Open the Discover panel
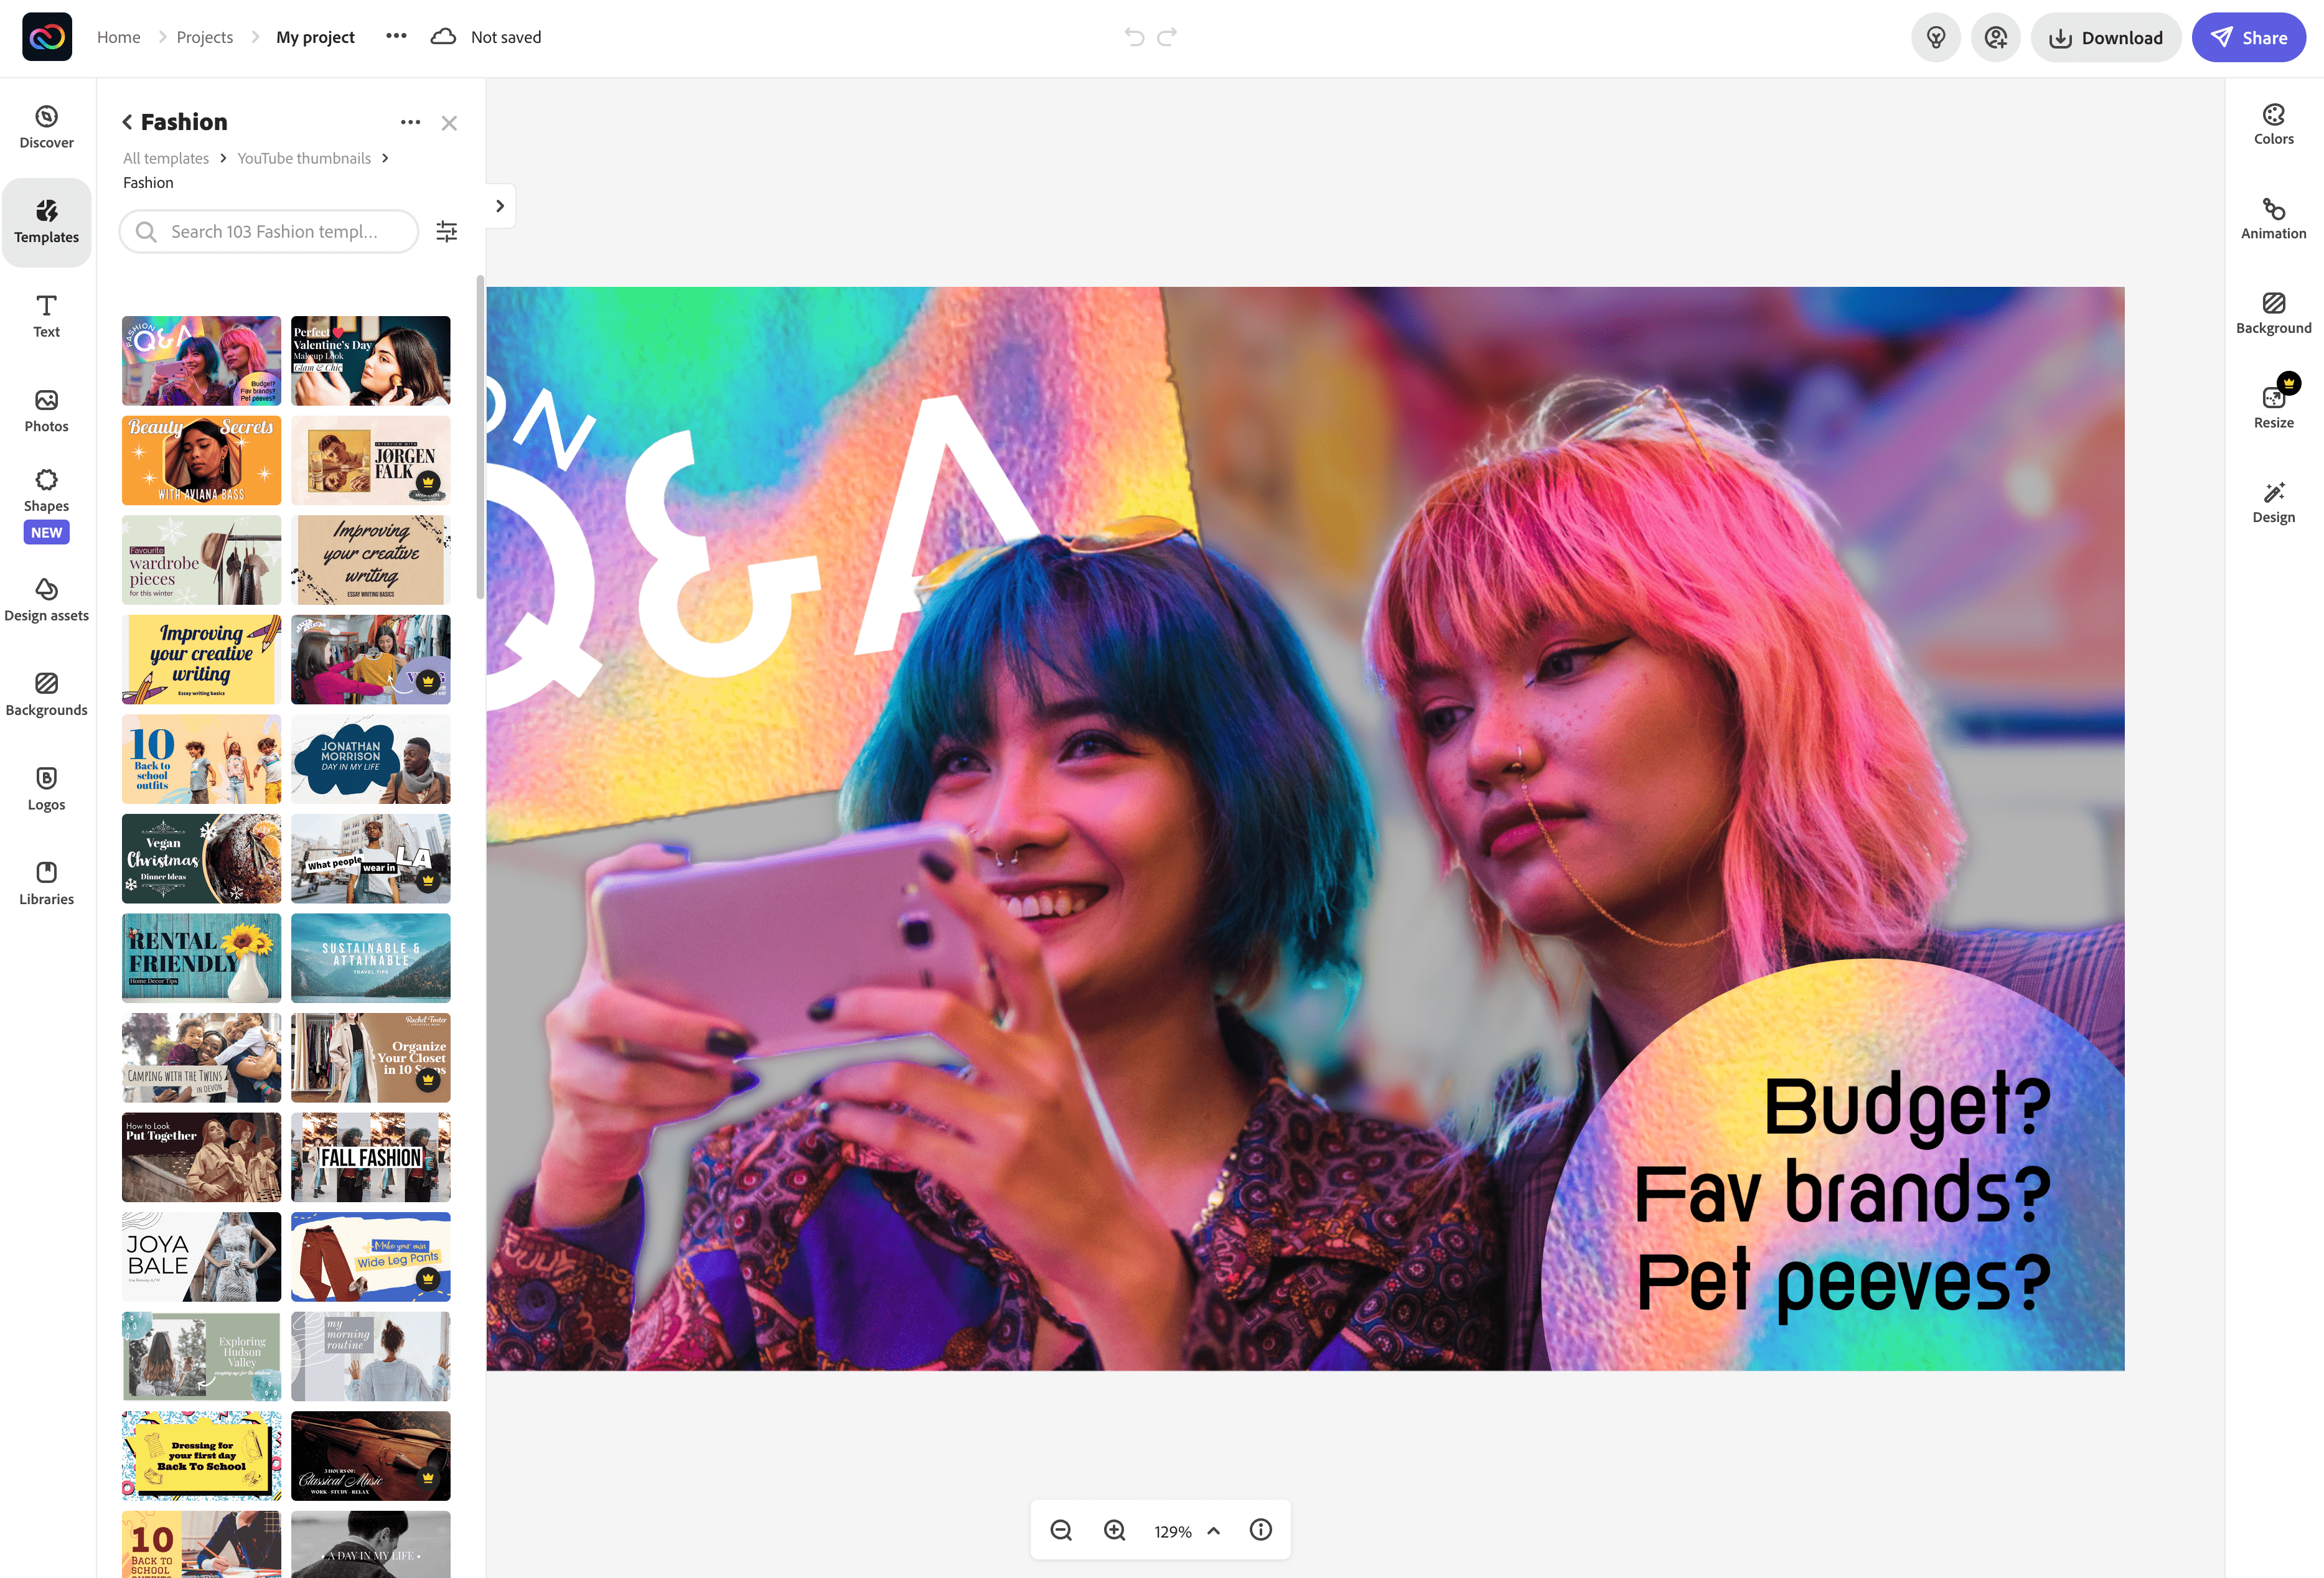Screen dimensions: 2324x1578 (46, 128)
